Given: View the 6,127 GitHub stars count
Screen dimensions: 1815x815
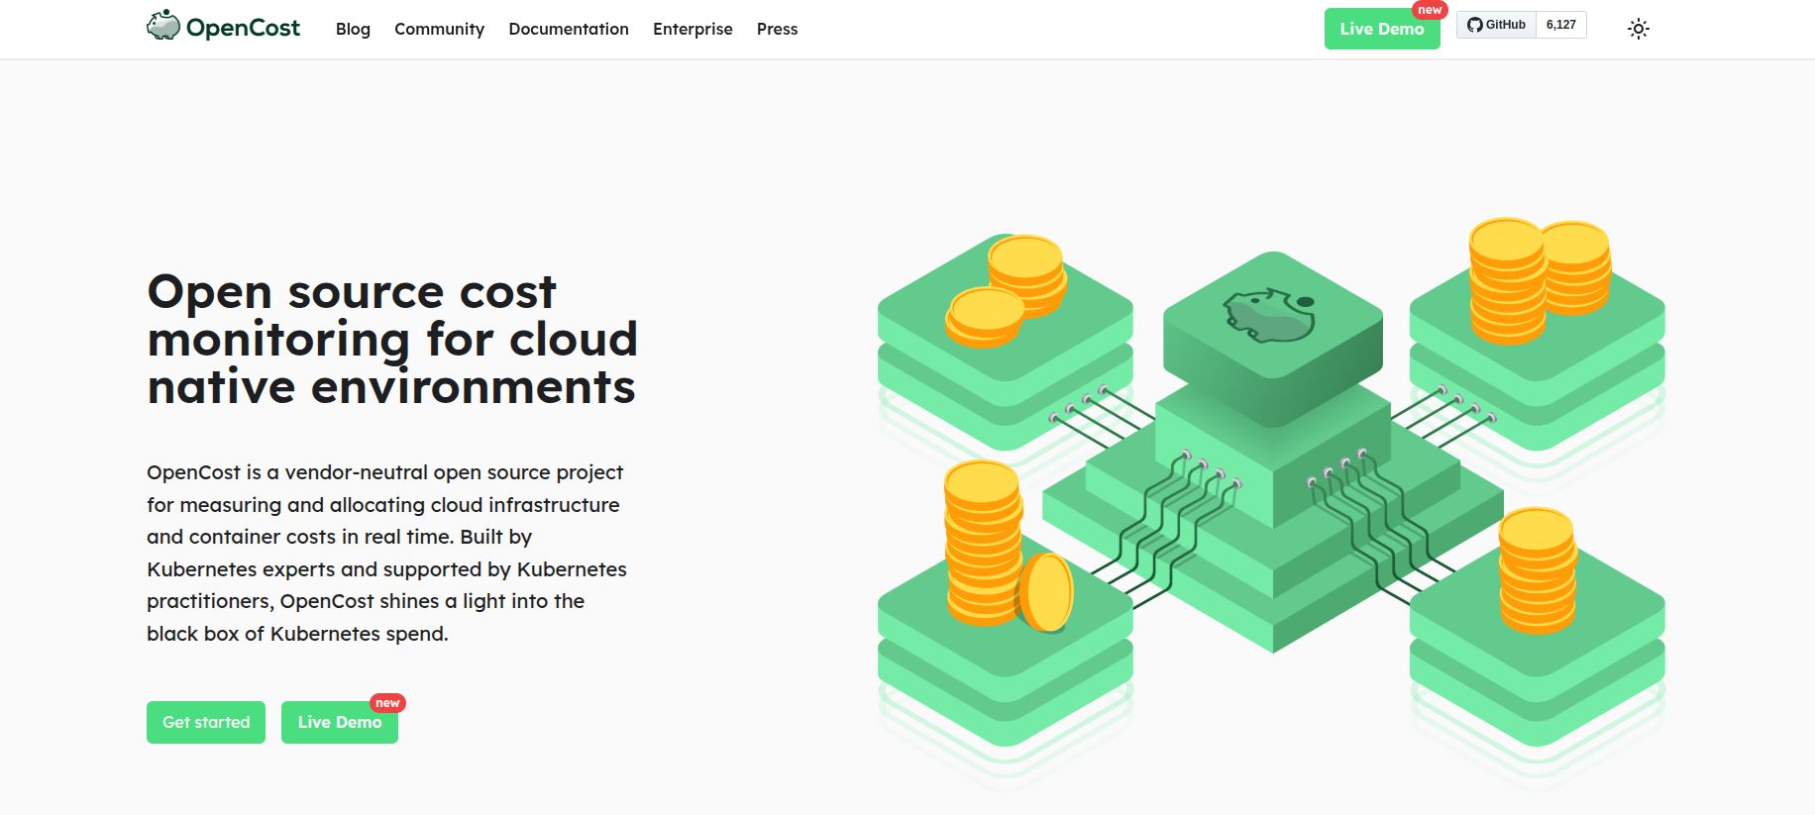Looking at the screenshot, I should (x=1561, y=25).
